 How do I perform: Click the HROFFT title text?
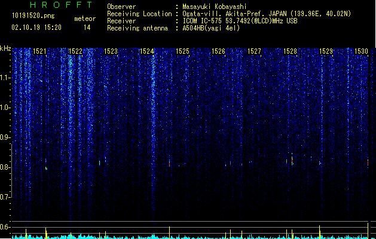coord(61,5)
